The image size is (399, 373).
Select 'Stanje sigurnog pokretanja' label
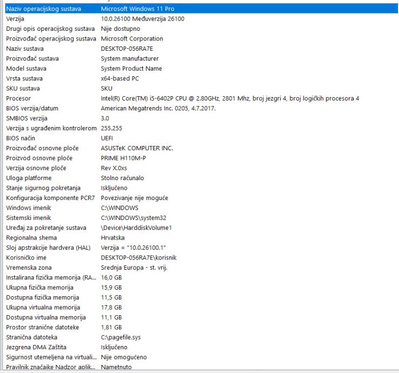tap(43, 188)
